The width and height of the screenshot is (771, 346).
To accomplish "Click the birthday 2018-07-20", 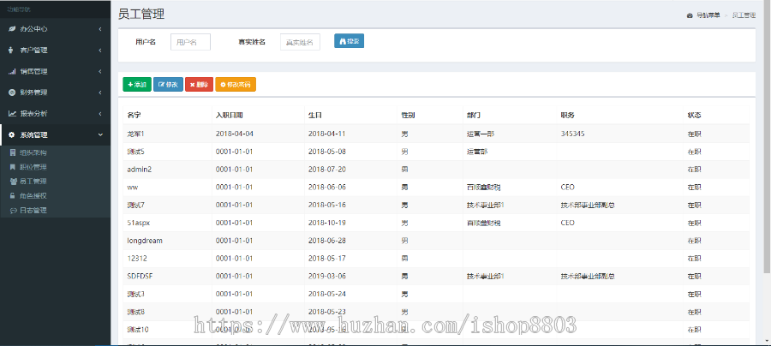I will pyautogui.click(x=327, y=169).
